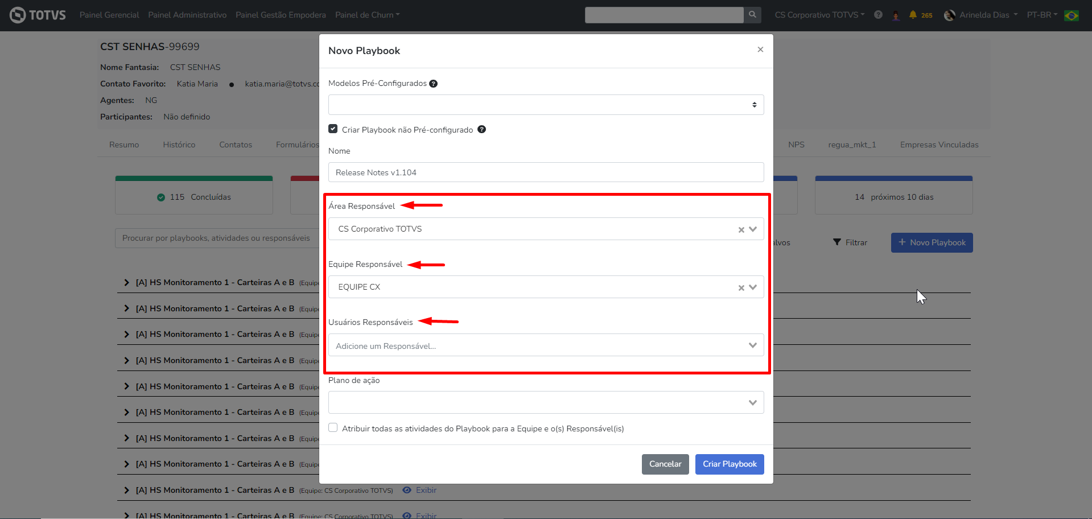The height and width of the screenshot is (519, 1092).
Task: Open the Modelos Pré-Configurados select
Action: pos(546,105)
